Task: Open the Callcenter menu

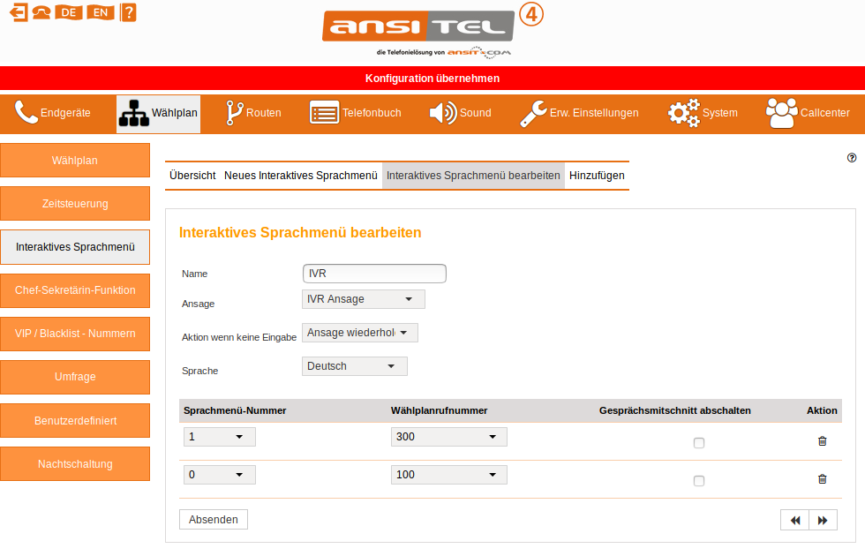Action: [807, 113]
